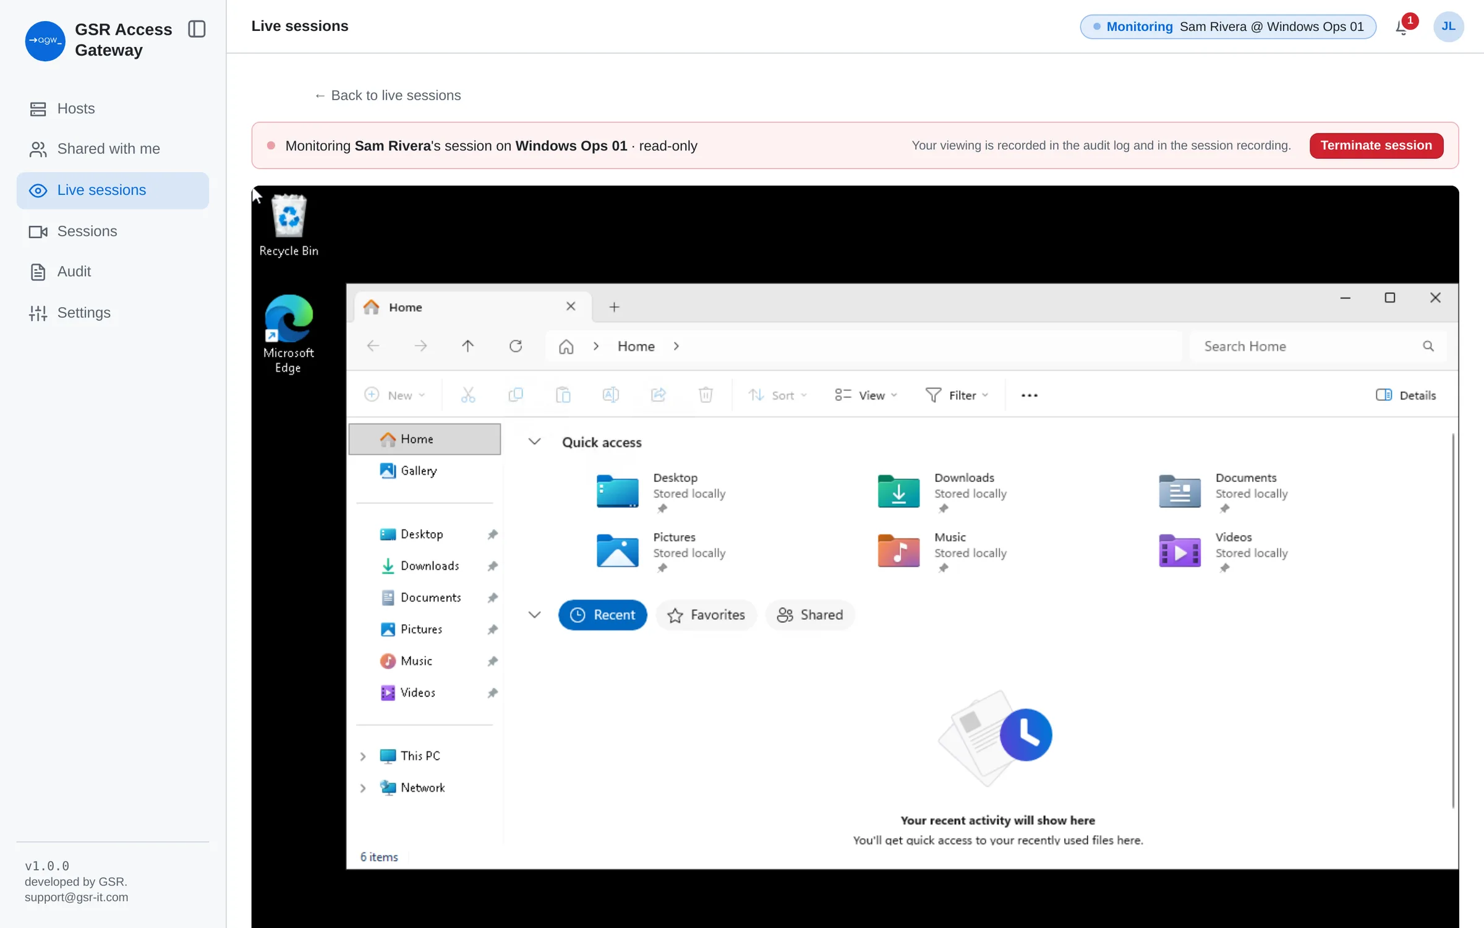Expand the This PC tree node
Viewport: 1484px width, 928px height.
(x=363, y=756)
